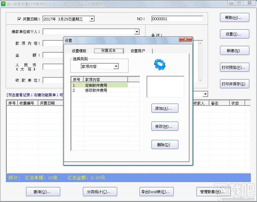Click the 人民币(大写) input field
The height and width of the screenshot is (202, 257).
click(53, 67)
